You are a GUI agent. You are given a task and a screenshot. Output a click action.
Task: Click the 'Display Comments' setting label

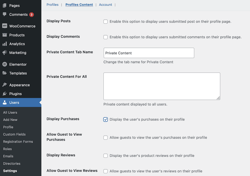(63, 36)
